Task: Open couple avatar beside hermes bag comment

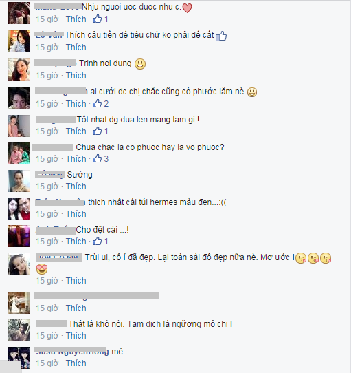Action: tap(19, 209)
